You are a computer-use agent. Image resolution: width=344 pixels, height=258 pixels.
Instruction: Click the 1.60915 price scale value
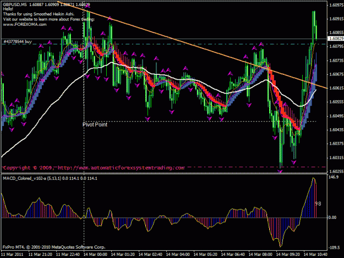(x=336, y=19)
